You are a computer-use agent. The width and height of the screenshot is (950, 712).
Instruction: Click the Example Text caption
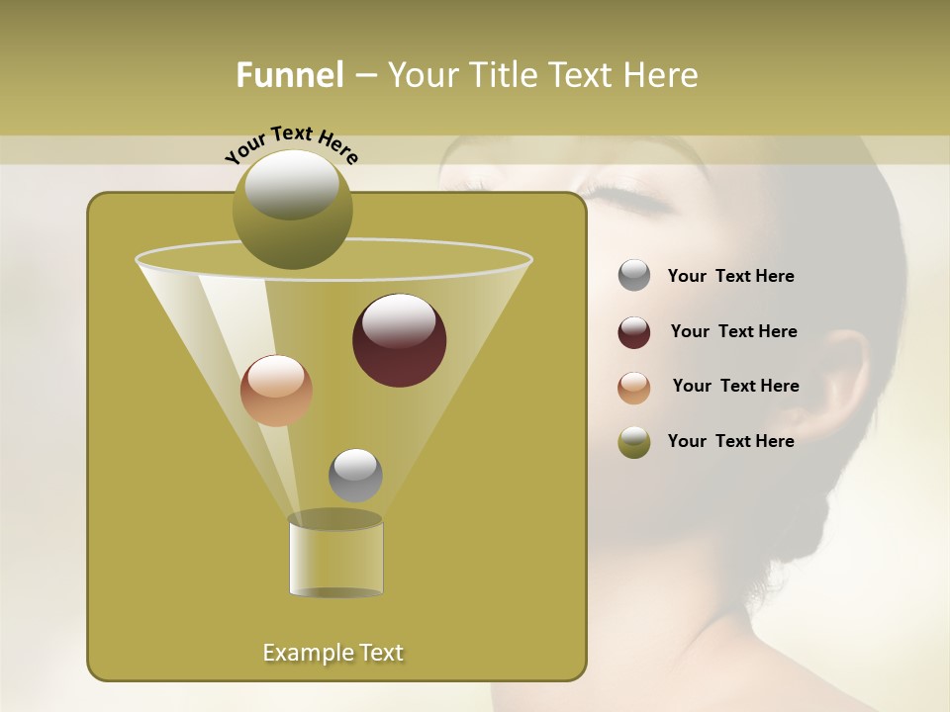333,653
